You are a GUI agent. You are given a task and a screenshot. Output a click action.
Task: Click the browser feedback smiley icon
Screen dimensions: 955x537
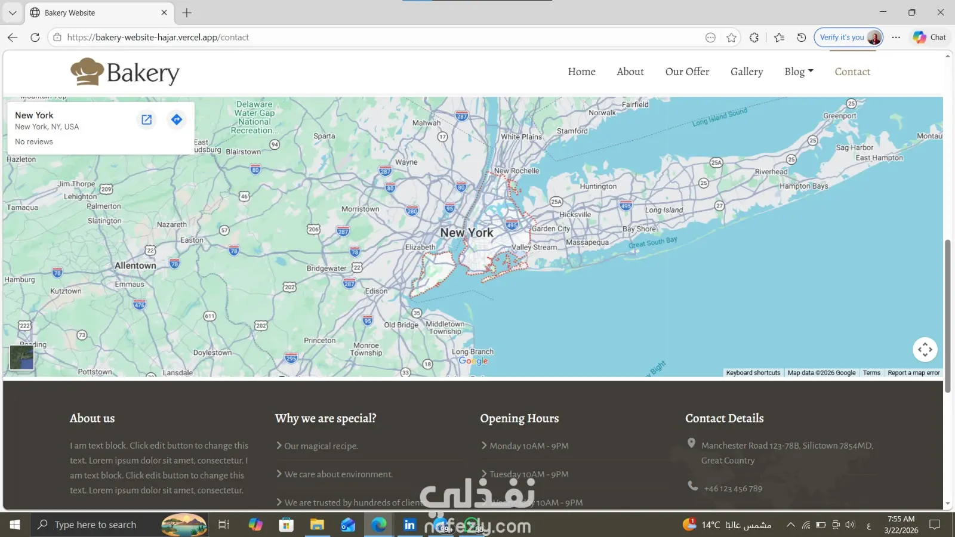click(710, 38)
